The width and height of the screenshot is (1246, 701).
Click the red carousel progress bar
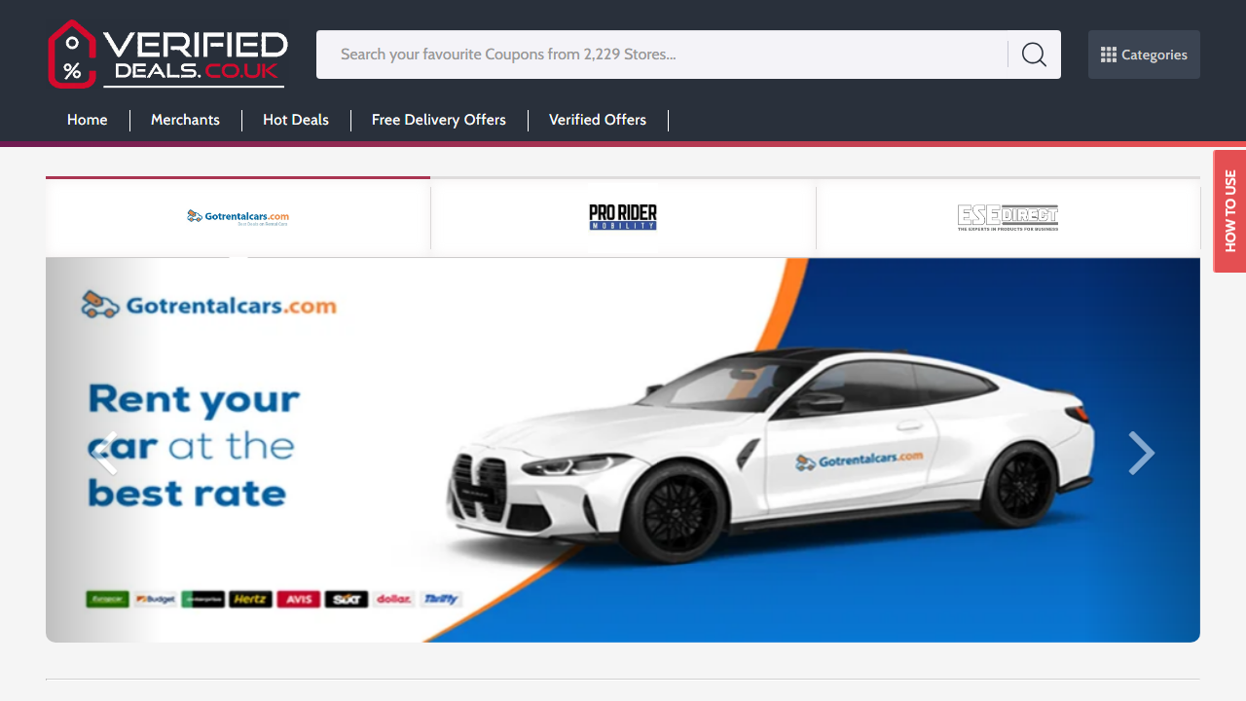click(238, 178)
